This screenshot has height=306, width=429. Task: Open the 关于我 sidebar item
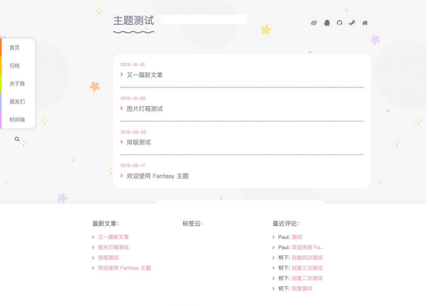pyautogui.click(x=17, y=84)
